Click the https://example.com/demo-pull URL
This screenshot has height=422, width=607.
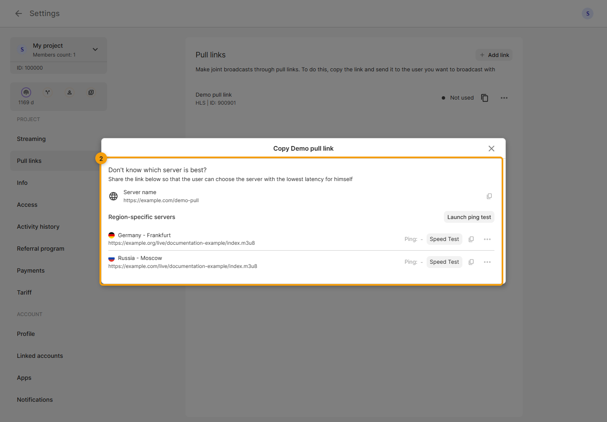[x=161, y=200]
